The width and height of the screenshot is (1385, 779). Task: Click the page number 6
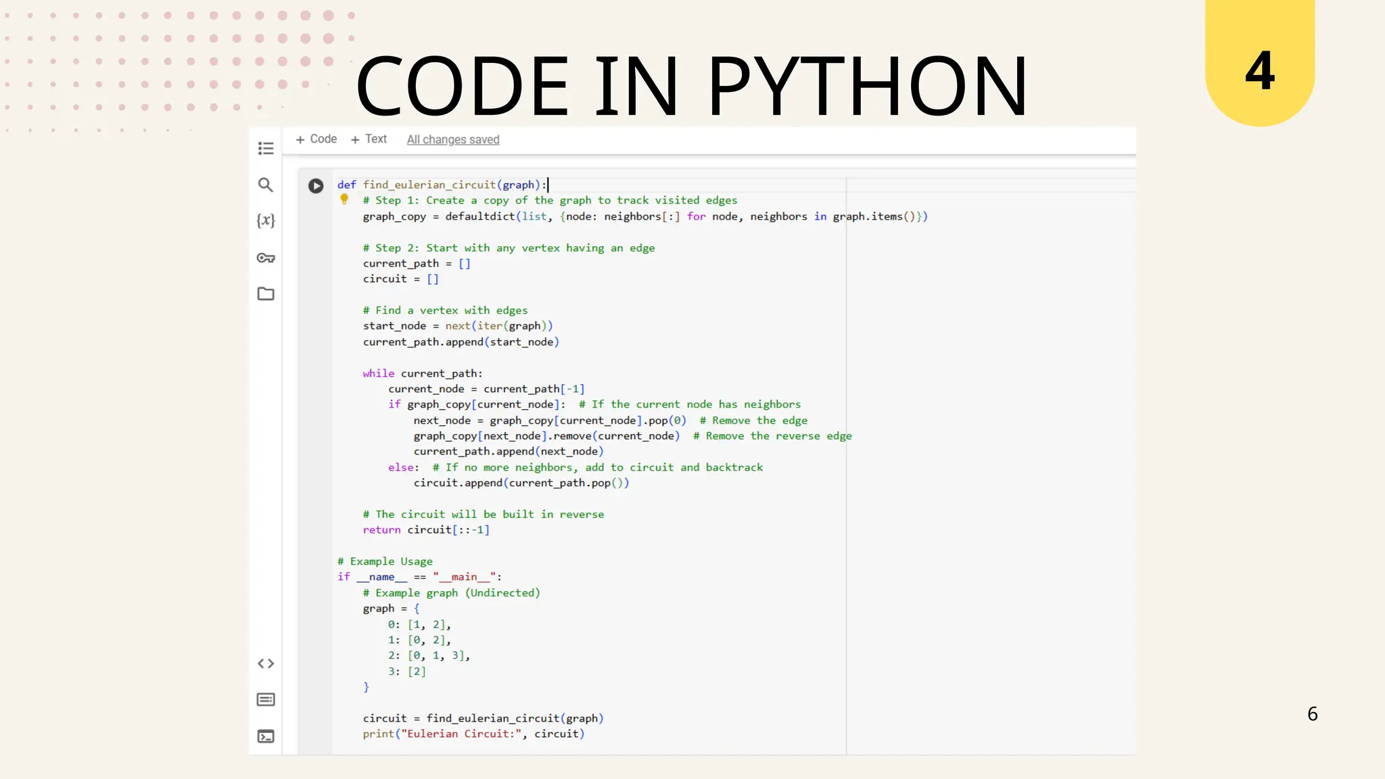click(x=1312, y=714)
